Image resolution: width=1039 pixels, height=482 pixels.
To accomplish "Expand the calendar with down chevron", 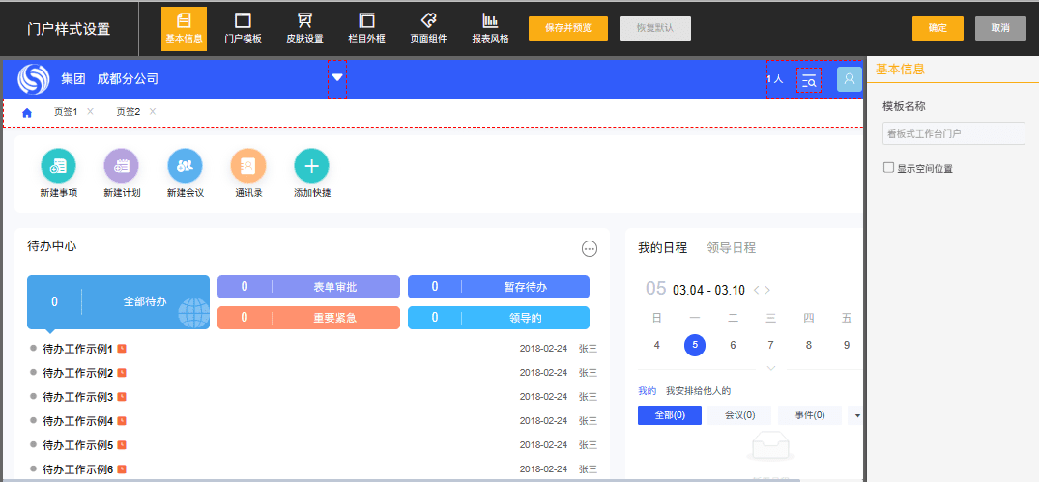I will [770, 367].
